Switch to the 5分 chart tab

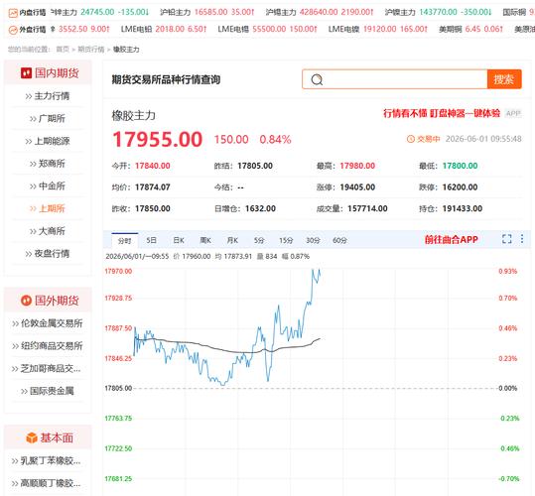click(259, 240)
